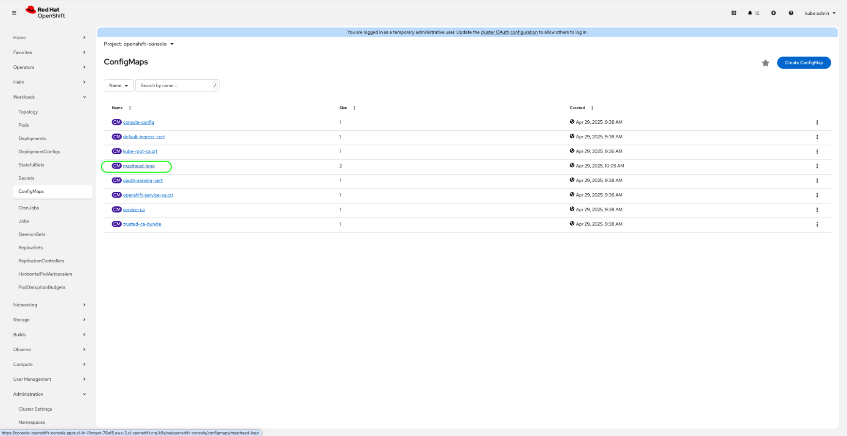Toggle the hamburger navigation menu
The image size is (847, 436).
(14, 13)
